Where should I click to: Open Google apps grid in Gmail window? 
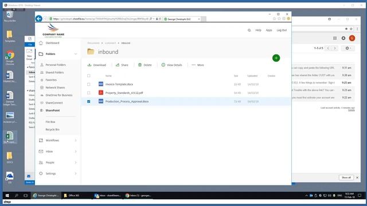point(335,38)
